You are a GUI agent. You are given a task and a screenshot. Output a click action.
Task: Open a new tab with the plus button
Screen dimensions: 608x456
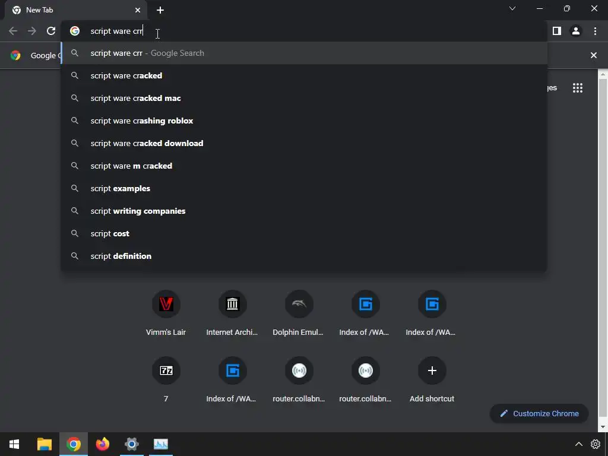coord(160,10)
